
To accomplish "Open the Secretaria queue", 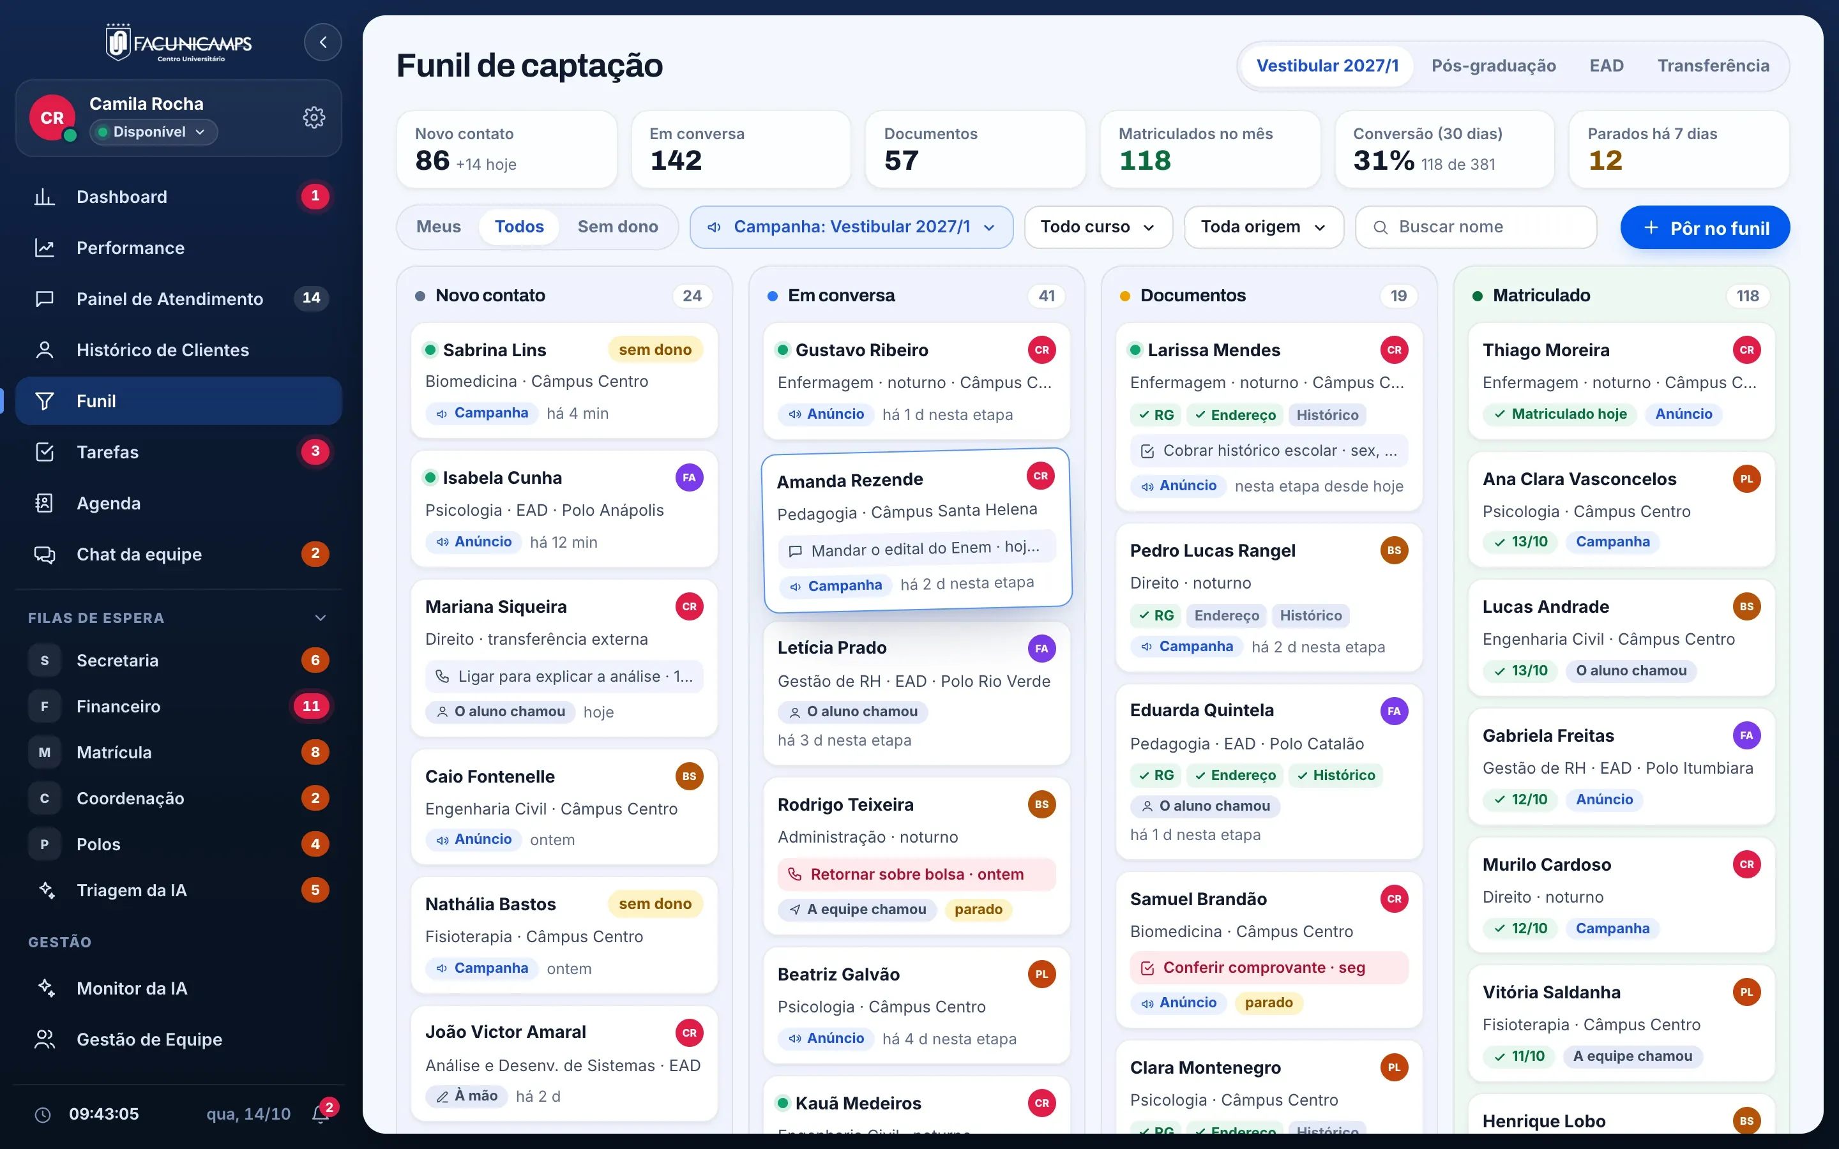I will [x=179, y=661].
